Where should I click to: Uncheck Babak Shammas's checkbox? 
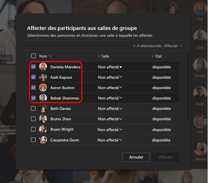coord(33,98)
